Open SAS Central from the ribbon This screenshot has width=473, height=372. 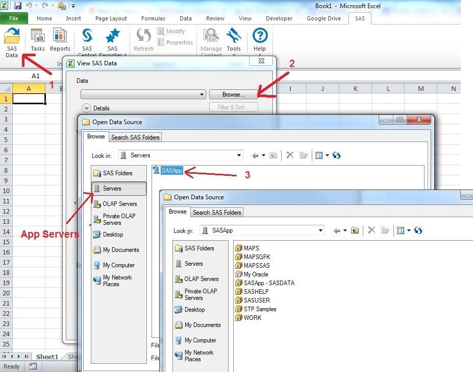coord(87,42)
